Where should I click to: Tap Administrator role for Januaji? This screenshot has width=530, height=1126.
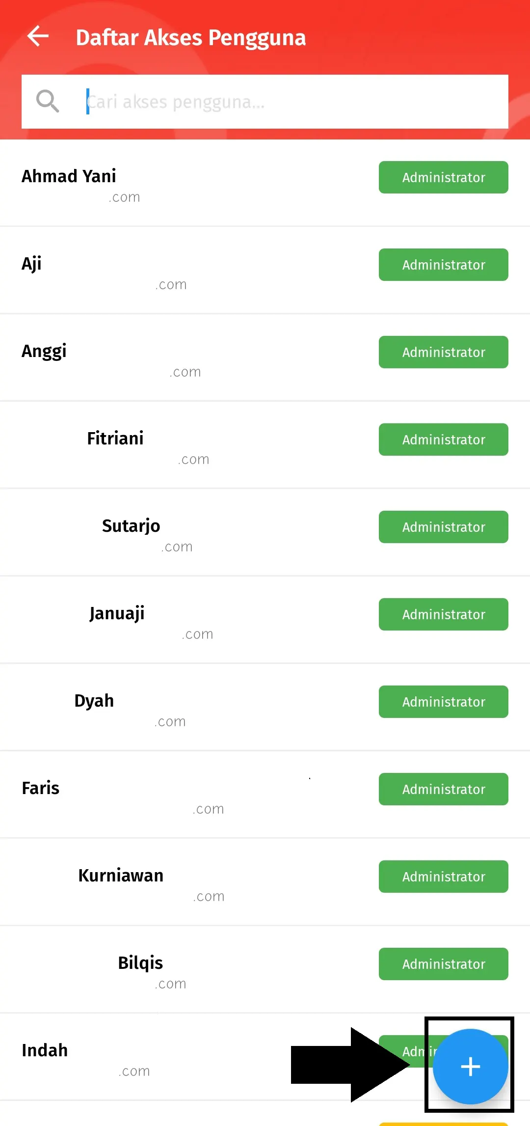pyautogui.click(x=443, y=614)
